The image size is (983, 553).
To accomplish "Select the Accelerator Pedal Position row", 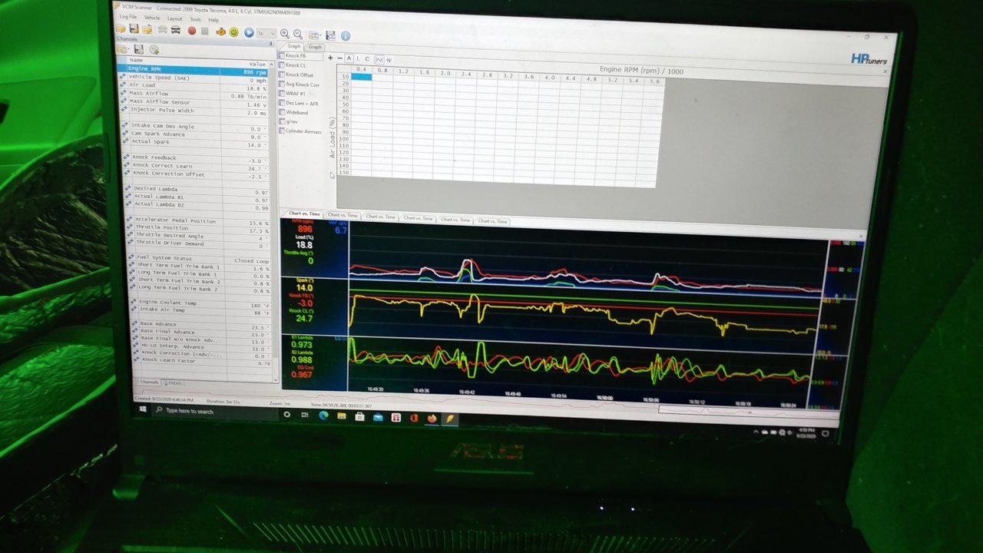I will pyautogui.click(x=196, y=221).
